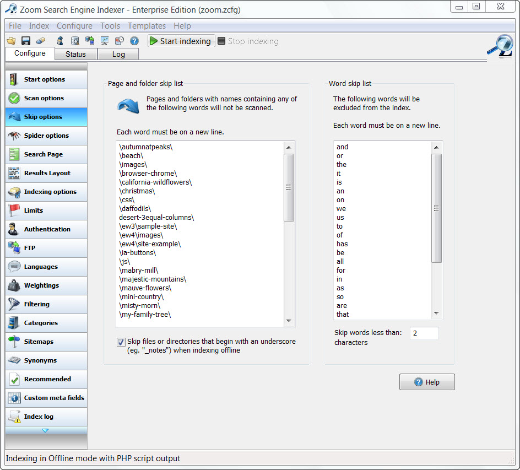Click the word 'has' in skip list
The width and height of the screenshot is (520, 470).
pos(342,244)
